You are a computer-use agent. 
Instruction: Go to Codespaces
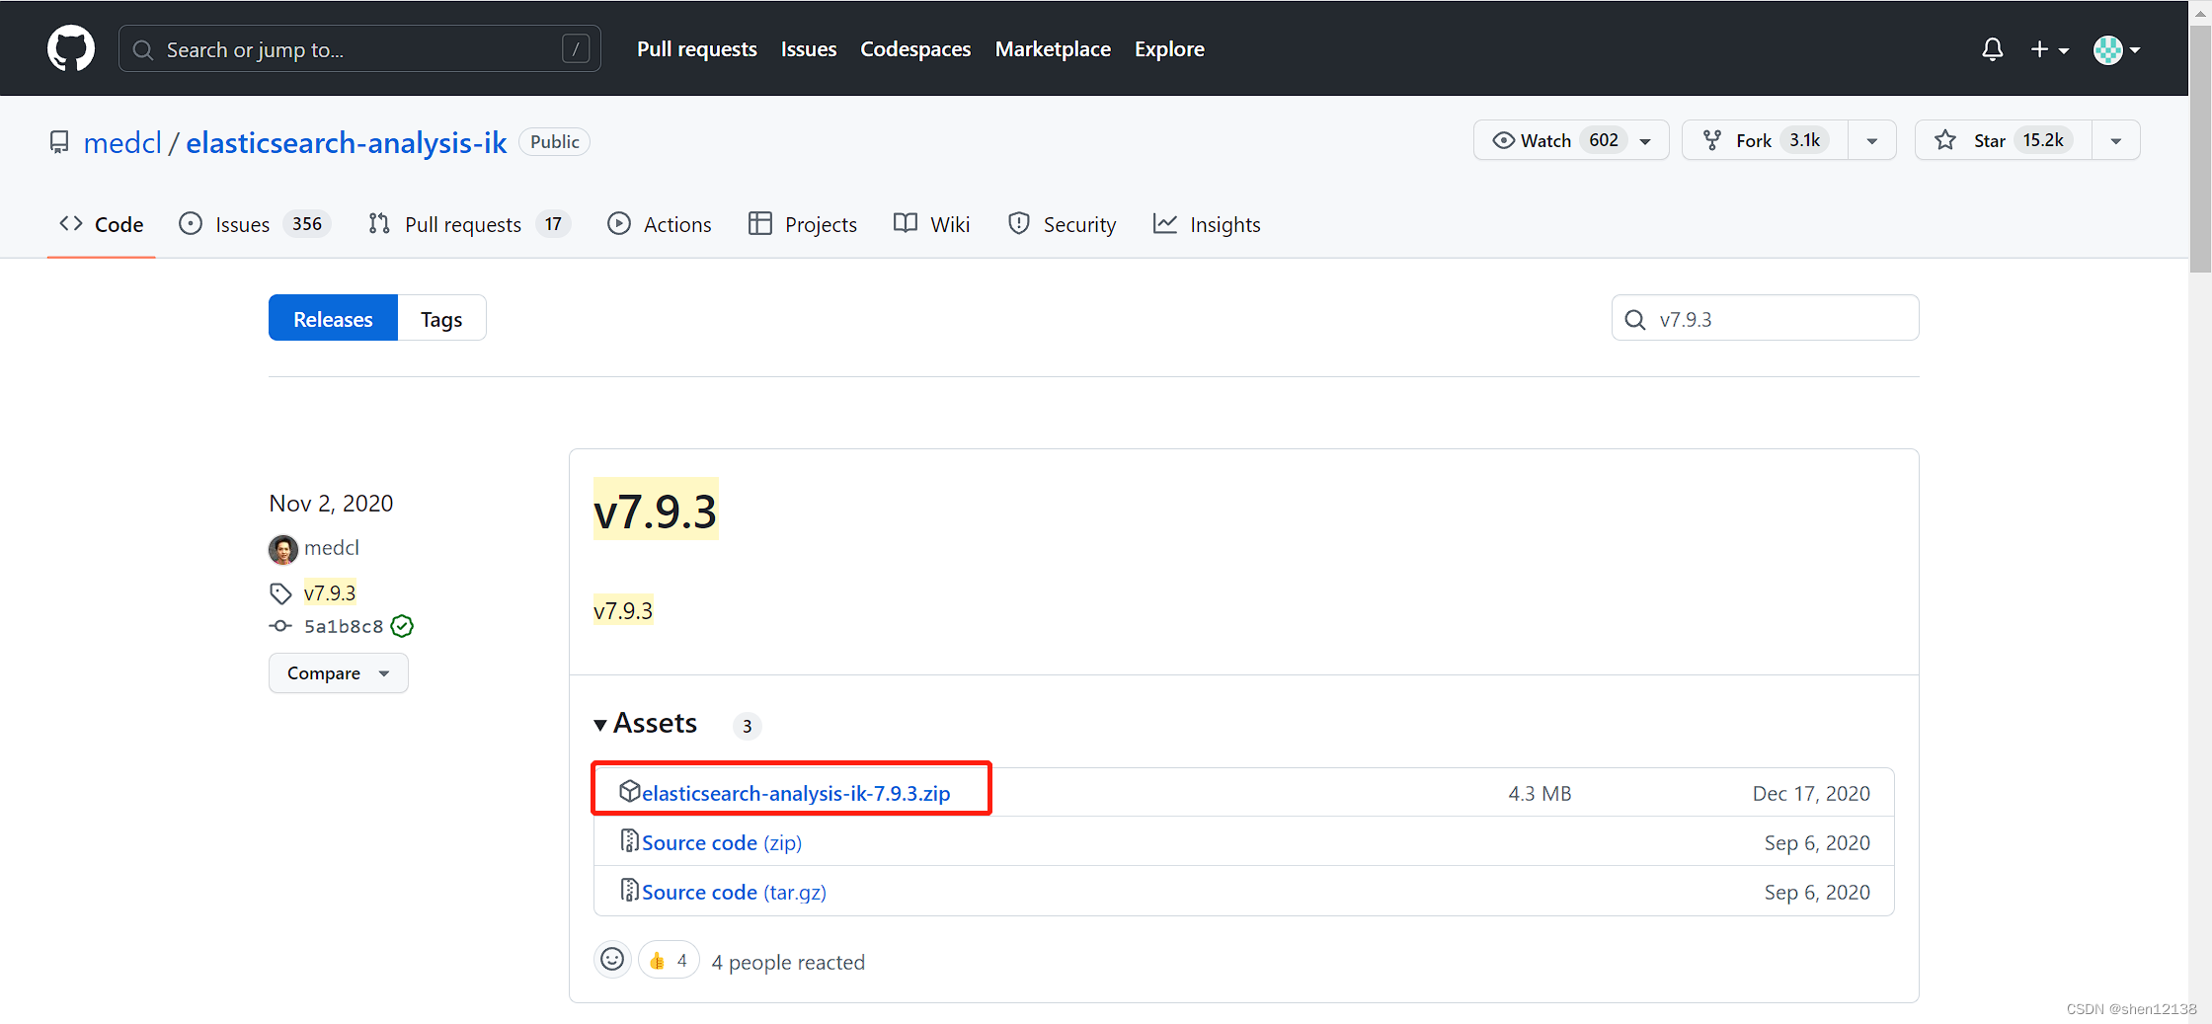point(915,48)
